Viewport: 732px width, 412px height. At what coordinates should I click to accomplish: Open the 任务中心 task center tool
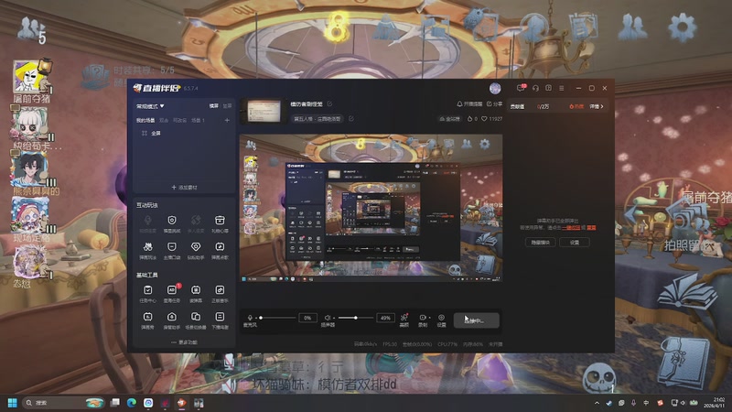[147, 290]
